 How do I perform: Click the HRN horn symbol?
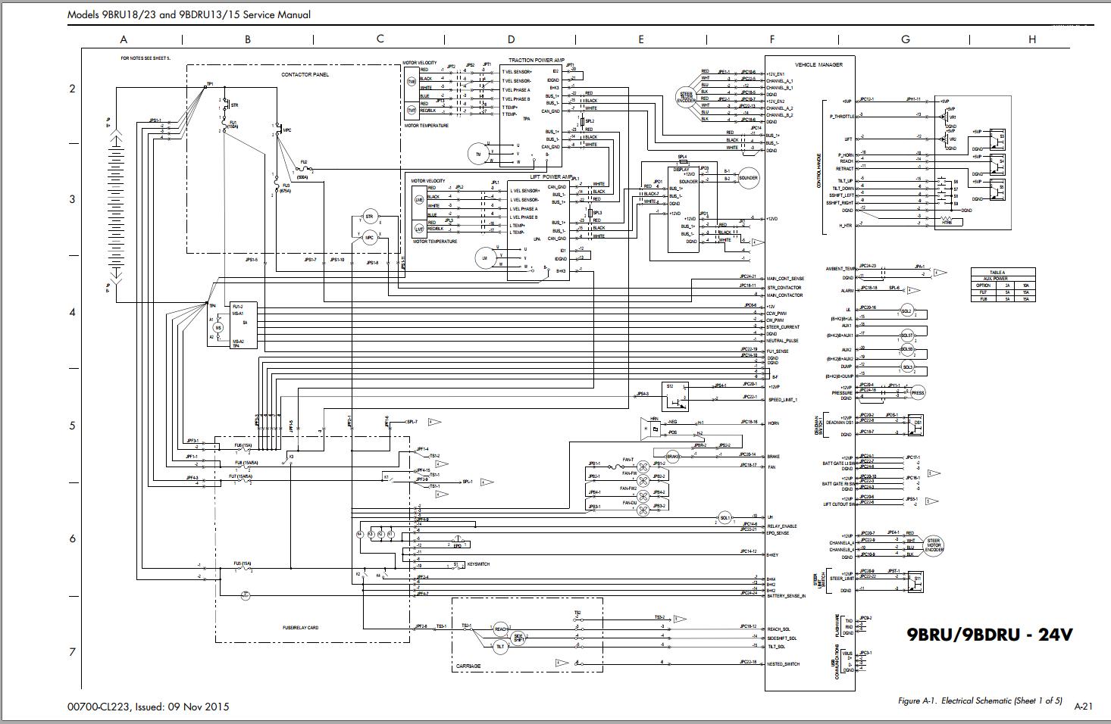[x=651, y=428]
